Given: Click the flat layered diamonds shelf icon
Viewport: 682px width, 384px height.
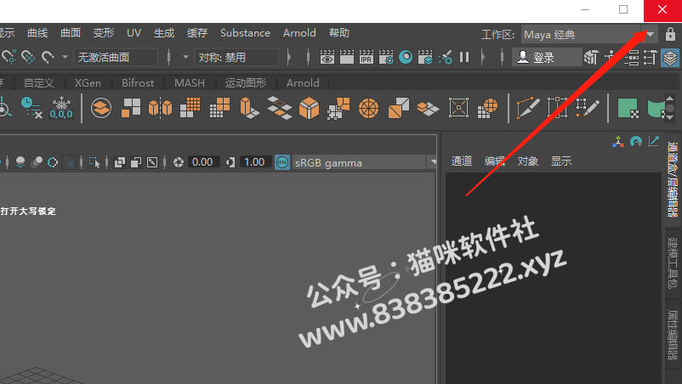Looking at the screenshot, I should (x=428, y=108).
